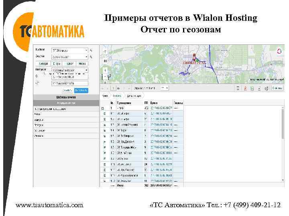Click the Очистить button under date fields
This screenshot has width=289, height=216.
(x=67, y=90)
